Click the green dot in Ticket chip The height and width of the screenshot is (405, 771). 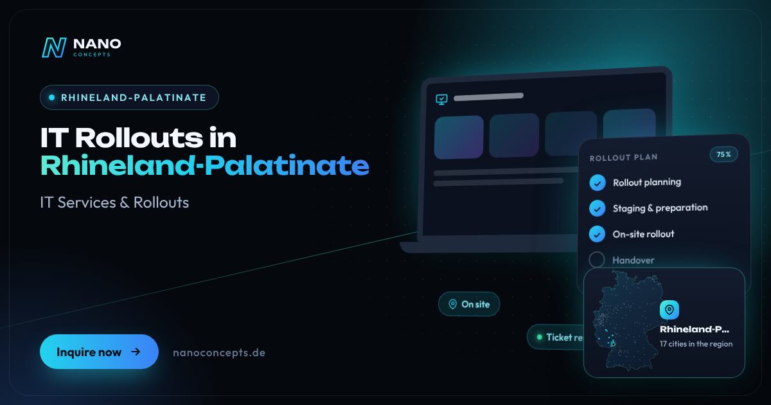[x=540, y=337]
